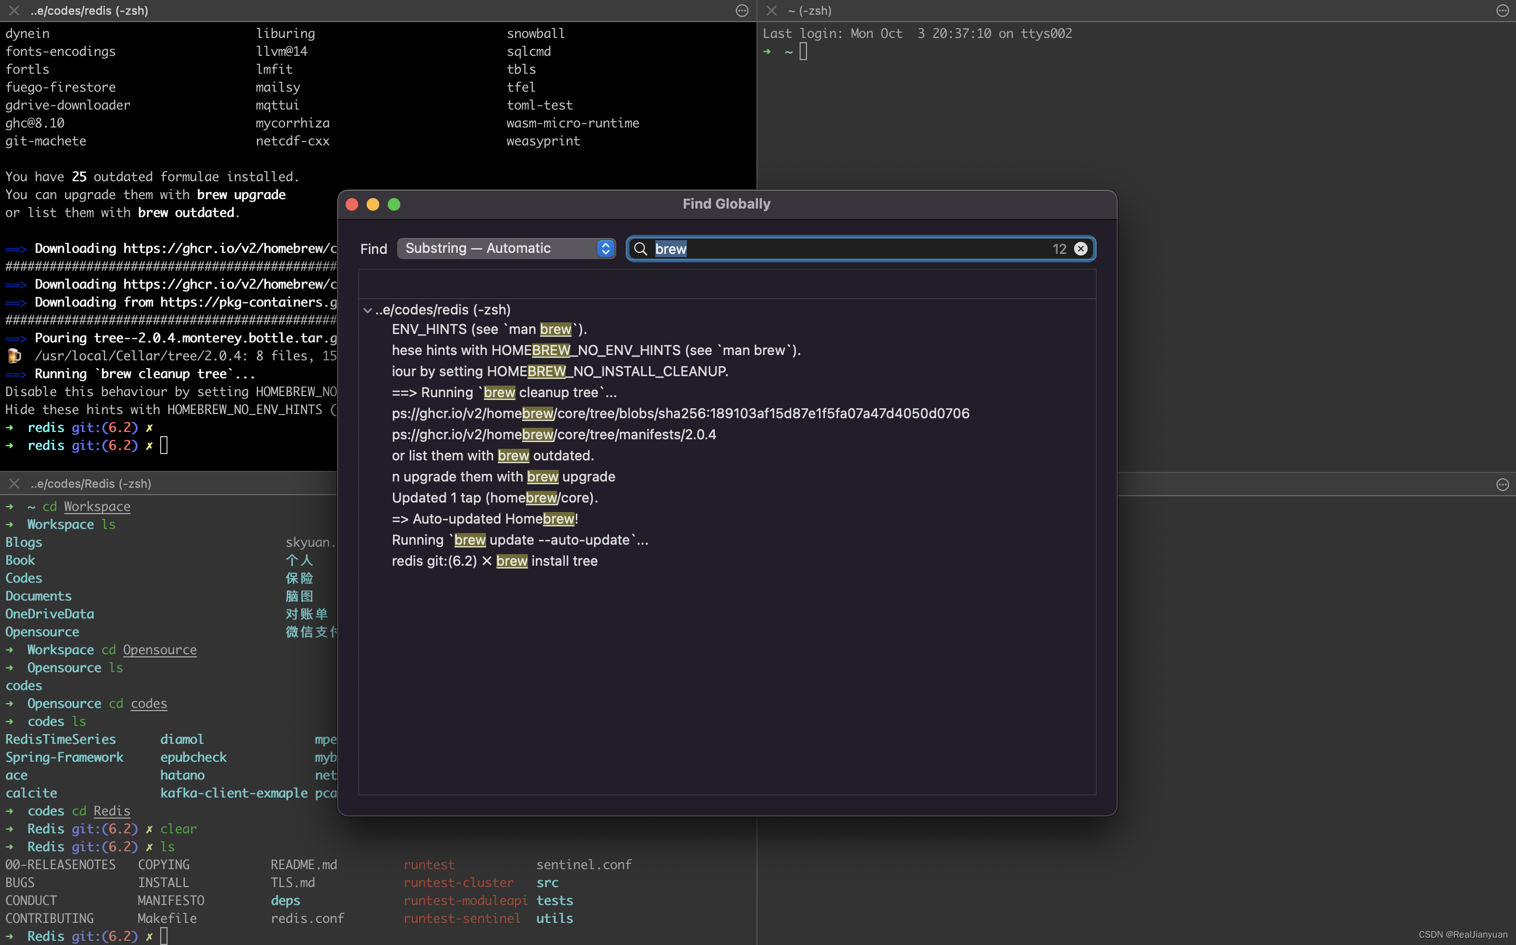Click 'redis.conf' in bottom terminal listing

pos(307,918)
